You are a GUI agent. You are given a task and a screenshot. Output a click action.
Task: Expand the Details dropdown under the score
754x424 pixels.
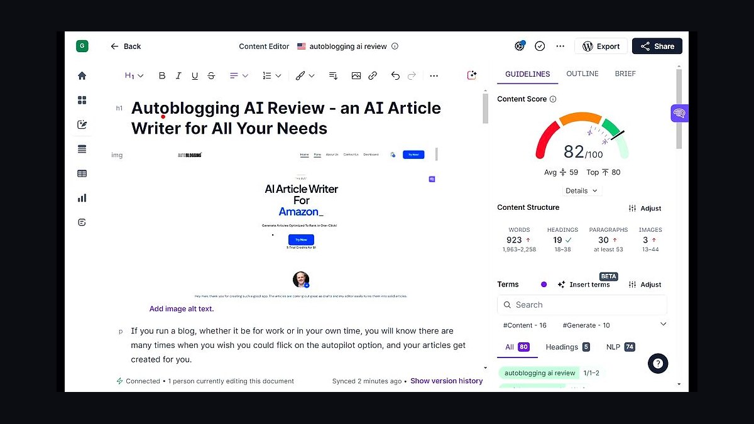[582, 191]
